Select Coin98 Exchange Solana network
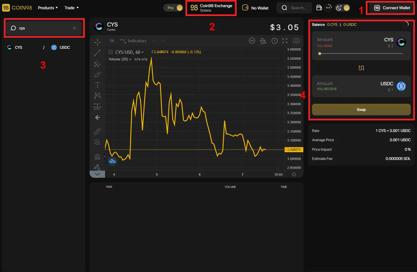The height and width of the screenshot is (272, 417). click(211, 8)
